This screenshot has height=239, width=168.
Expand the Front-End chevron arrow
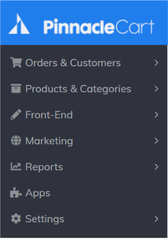point(157,115)
